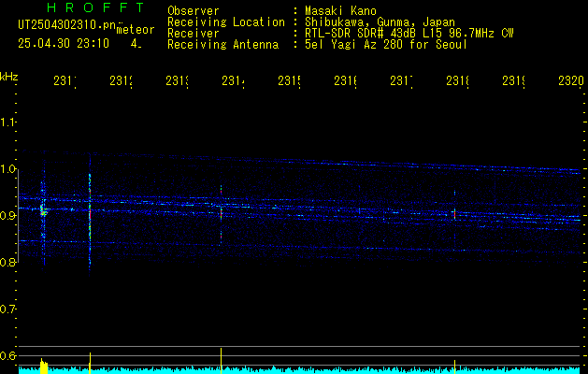Click the time marker near 2316
Viewport: 588px width, 374px height.
pyautogui.click(x=345, y=80)
